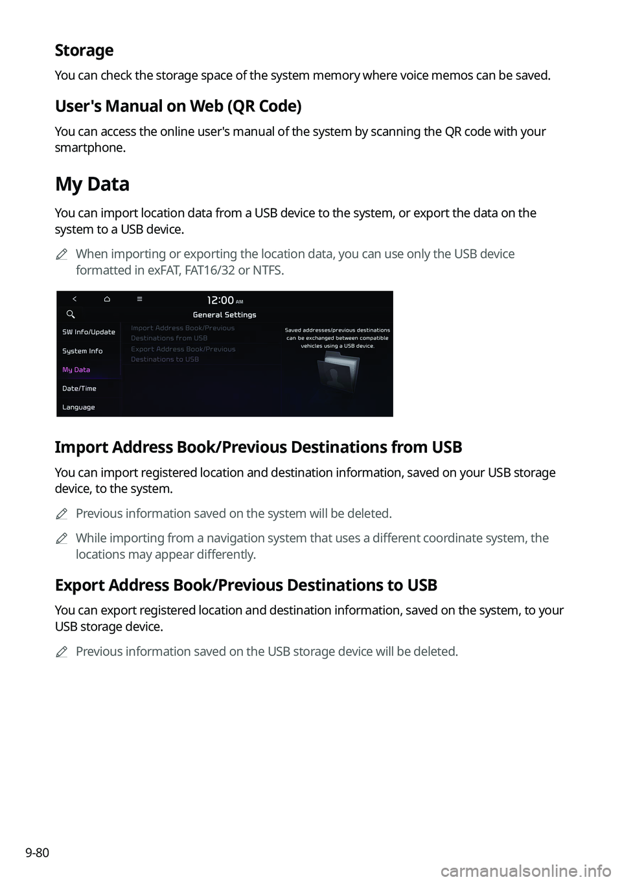Click the My Data section heading

pyautogui.click(x=92, y=185)
